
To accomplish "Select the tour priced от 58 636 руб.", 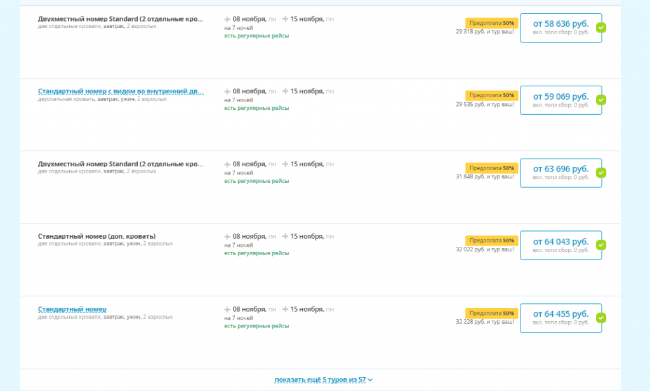I will (561, 28).
